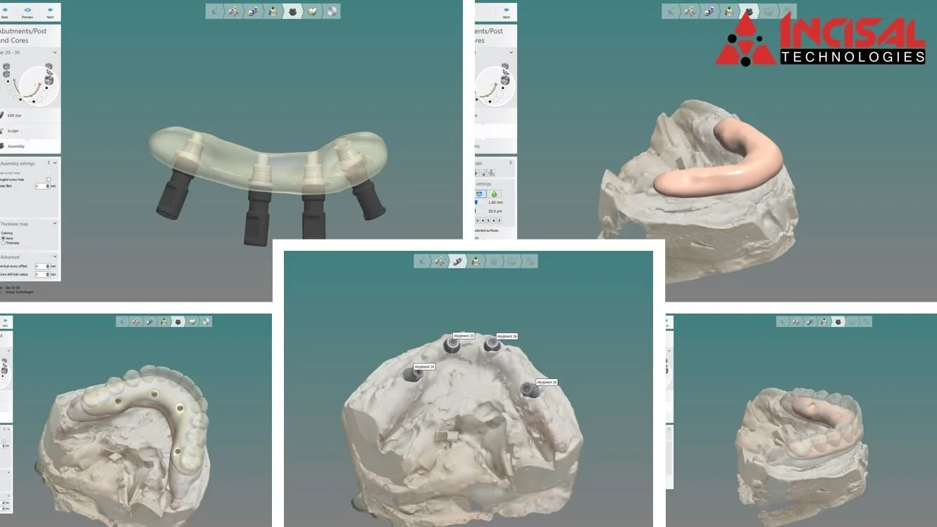Click last disc workflow step, top-left screenshot

point(331,11)
